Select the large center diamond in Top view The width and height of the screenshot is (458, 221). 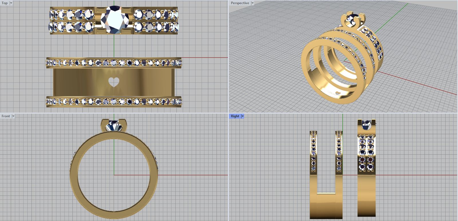[114, 19]
